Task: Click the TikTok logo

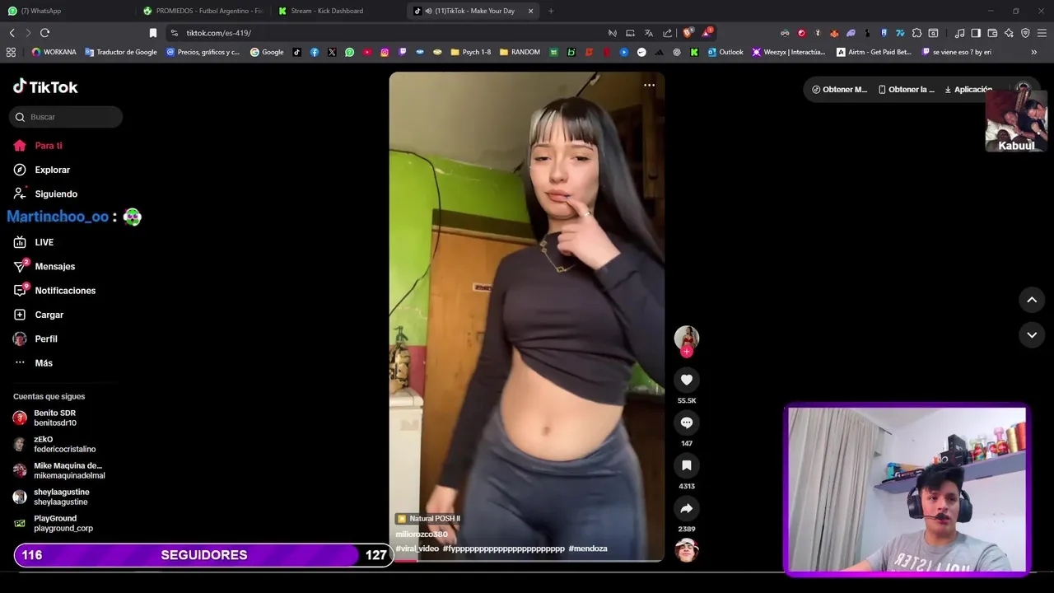Action: click(45, 86)
